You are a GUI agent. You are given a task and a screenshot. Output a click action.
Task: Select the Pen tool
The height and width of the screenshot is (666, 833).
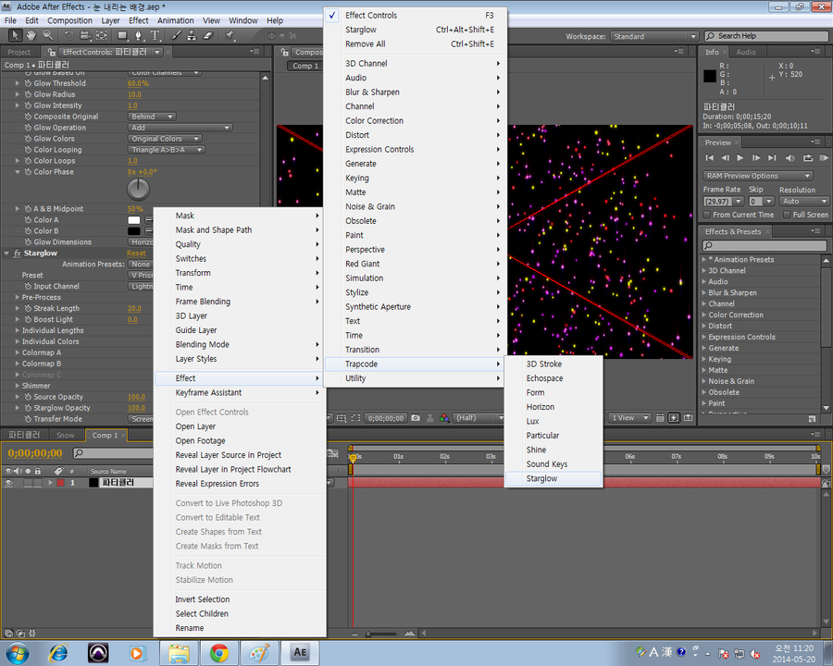click(139, 35)
